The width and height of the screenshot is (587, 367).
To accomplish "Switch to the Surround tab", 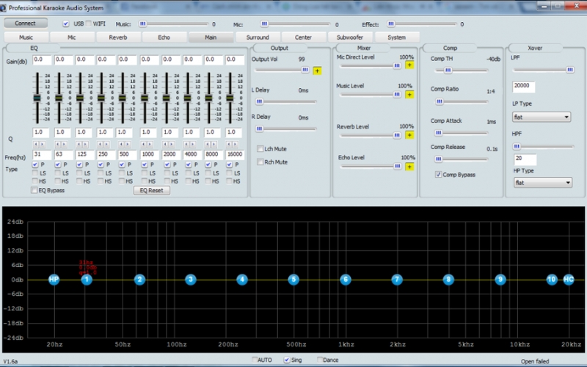I will 258,37.
